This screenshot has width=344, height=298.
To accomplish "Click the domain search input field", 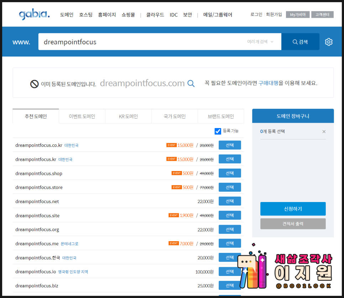I will pos(142,42).
